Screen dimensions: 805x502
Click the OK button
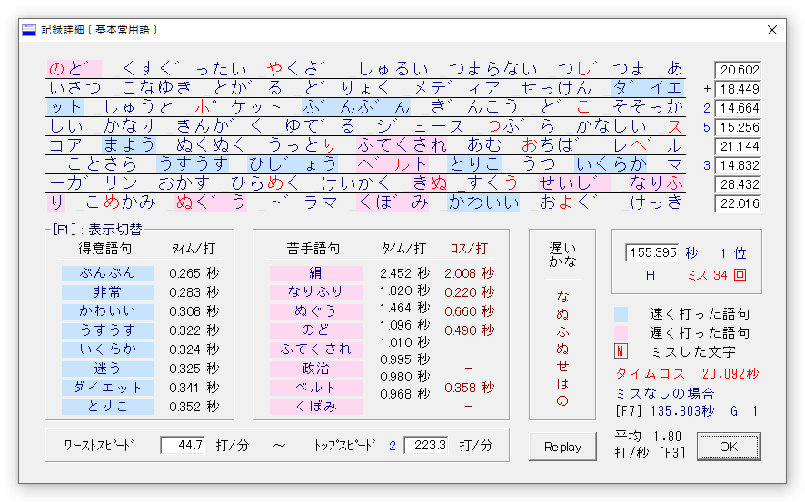729,447
